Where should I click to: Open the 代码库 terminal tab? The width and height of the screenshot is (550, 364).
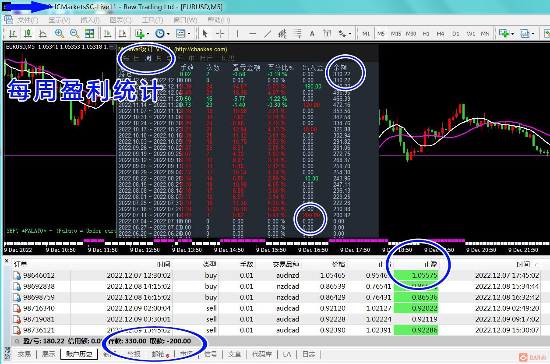[x=262, y=354]
